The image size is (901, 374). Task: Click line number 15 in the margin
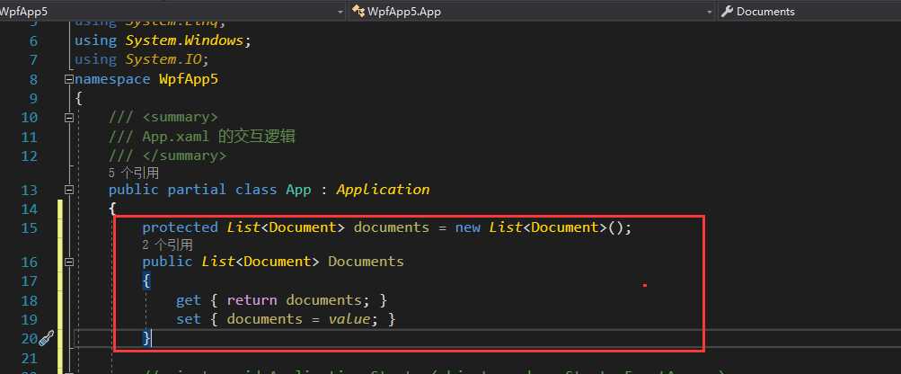click(30, 227)
